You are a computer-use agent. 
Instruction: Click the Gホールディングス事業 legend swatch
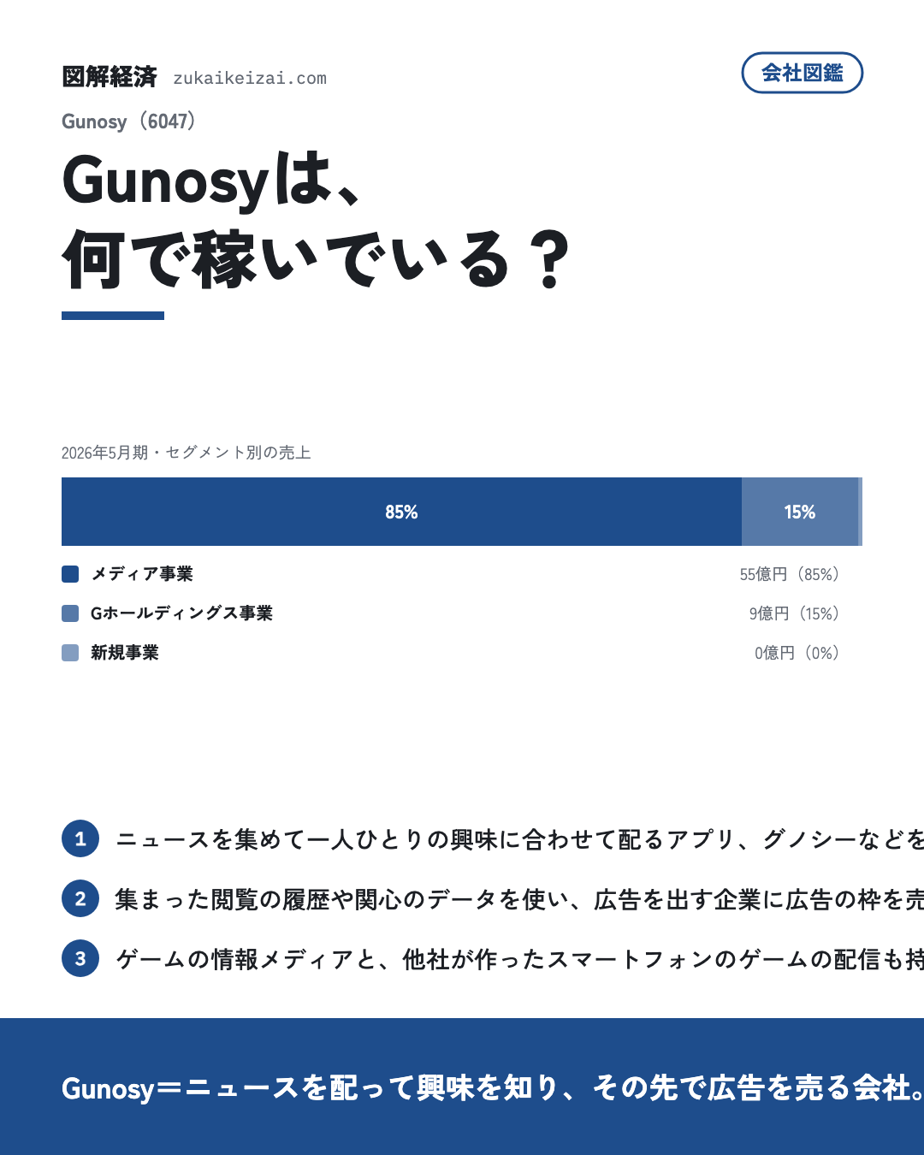click(70, 613)
